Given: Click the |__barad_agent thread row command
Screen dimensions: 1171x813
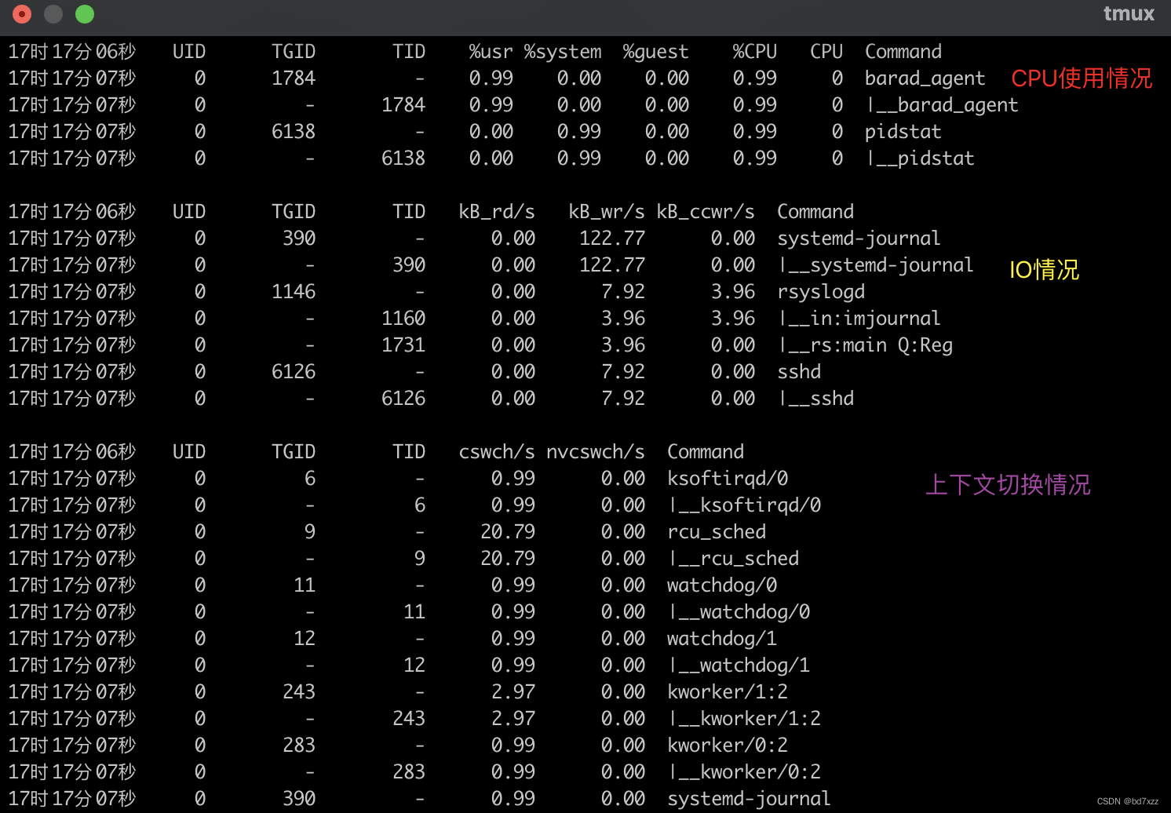Looking at the screenshot, I should click(942, 105).
